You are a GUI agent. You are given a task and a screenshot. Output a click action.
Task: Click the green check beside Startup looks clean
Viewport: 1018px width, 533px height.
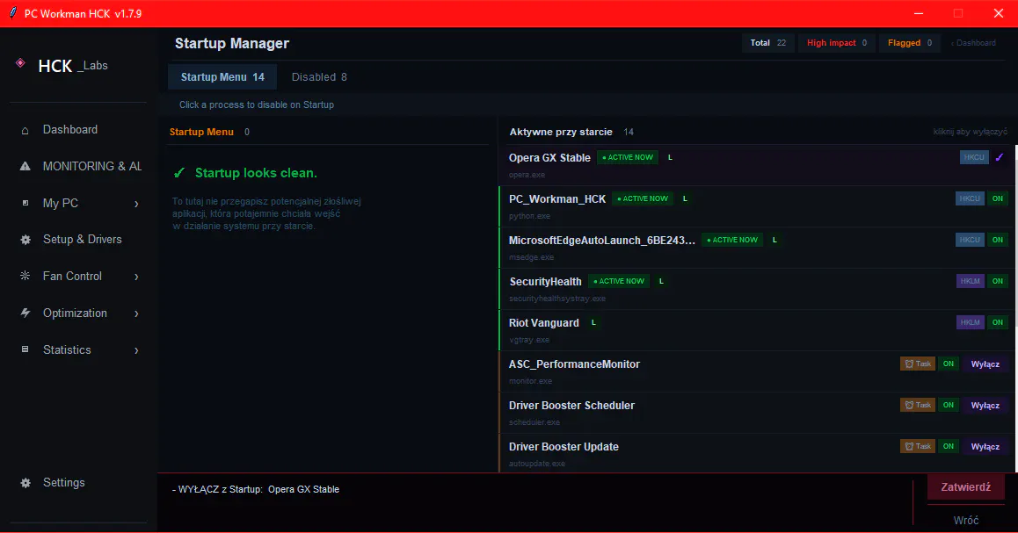tap(180, 172)
